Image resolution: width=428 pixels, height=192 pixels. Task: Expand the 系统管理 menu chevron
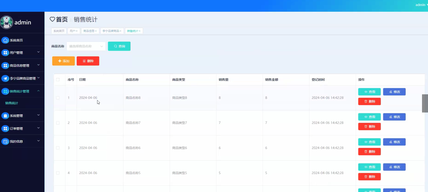pyautogui.click(x=38, y=115)
